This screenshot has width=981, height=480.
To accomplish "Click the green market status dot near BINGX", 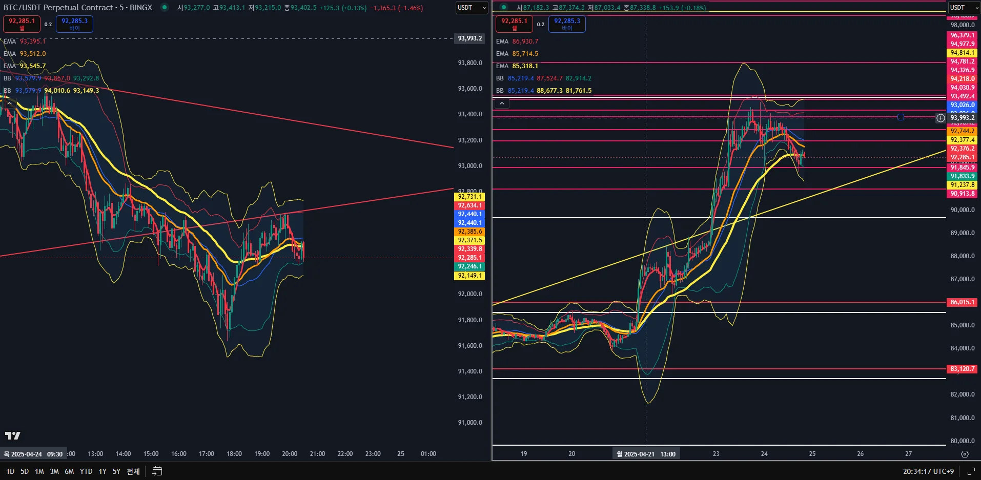I will click(x=164, y=7).
